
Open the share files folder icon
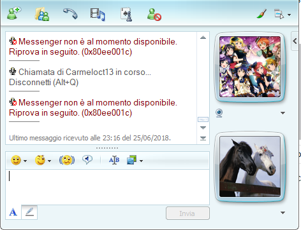[42, 14]
